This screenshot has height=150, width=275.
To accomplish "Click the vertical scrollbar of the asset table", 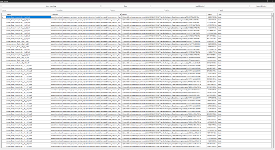I will 273,83.
